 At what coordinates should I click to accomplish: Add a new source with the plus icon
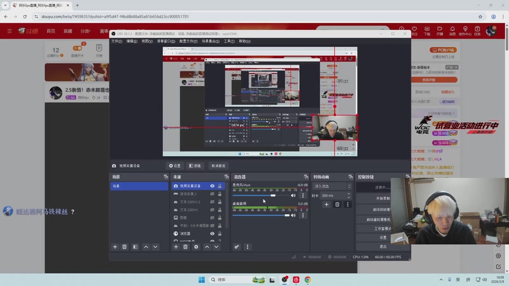point(176,247)
